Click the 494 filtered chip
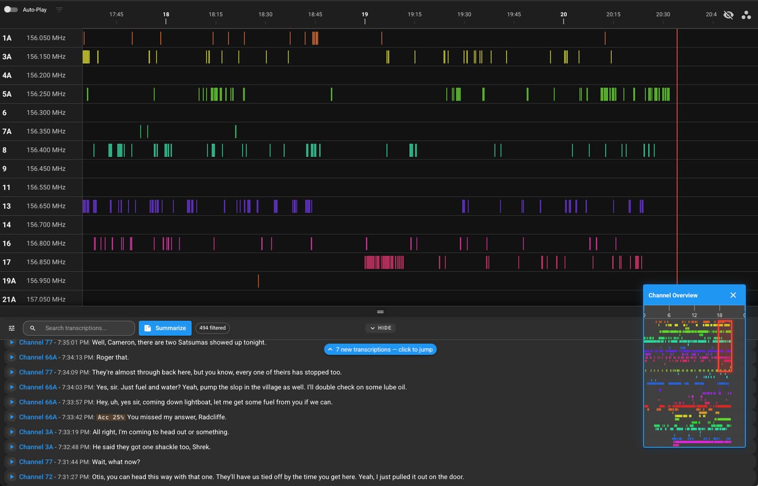 pos(213,328)
